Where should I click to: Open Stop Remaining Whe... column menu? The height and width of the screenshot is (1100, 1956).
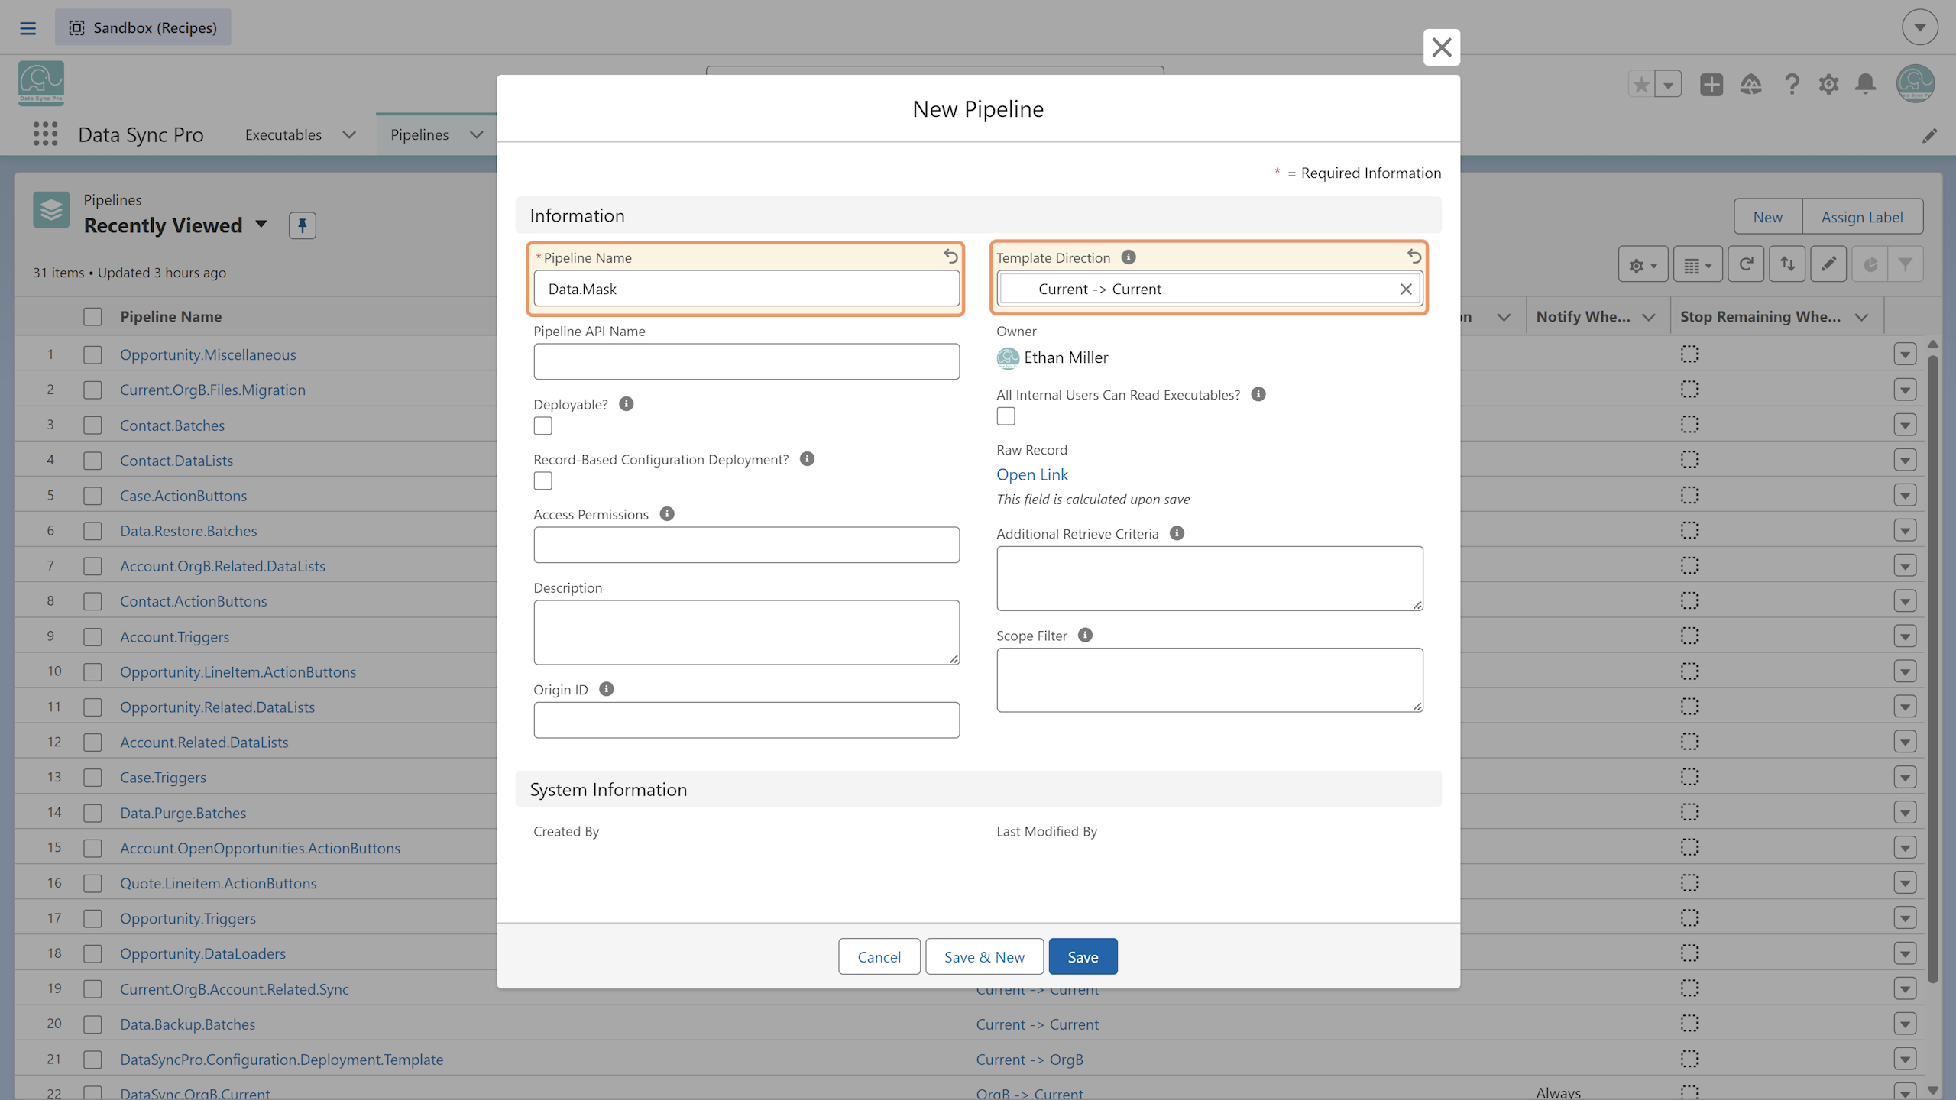[1862, 316]
